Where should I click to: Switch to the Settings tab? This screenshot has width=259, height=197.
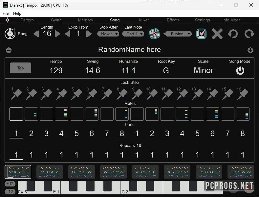[202, 20]
